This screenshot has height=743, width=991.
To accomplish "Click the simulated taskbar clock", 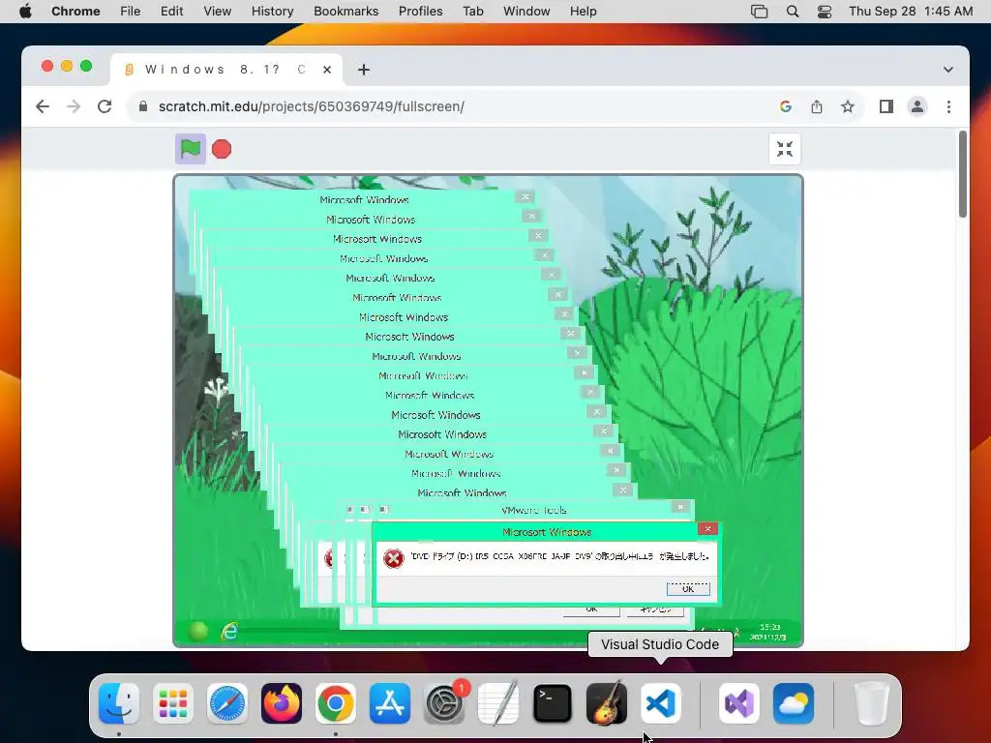I will (x=768, y=632).
